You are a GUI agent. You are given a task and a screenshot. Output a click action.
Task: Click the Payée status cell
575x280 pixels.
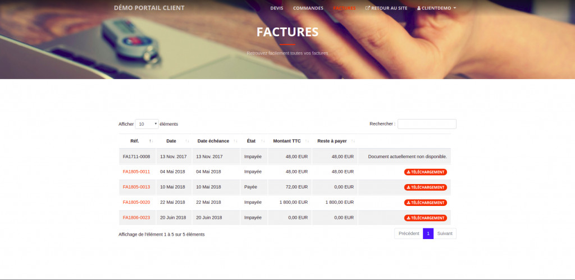tap(254, 187)
